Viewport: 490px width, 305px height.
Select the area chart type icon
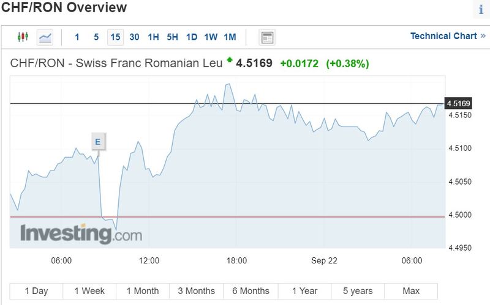click(45, 37)
